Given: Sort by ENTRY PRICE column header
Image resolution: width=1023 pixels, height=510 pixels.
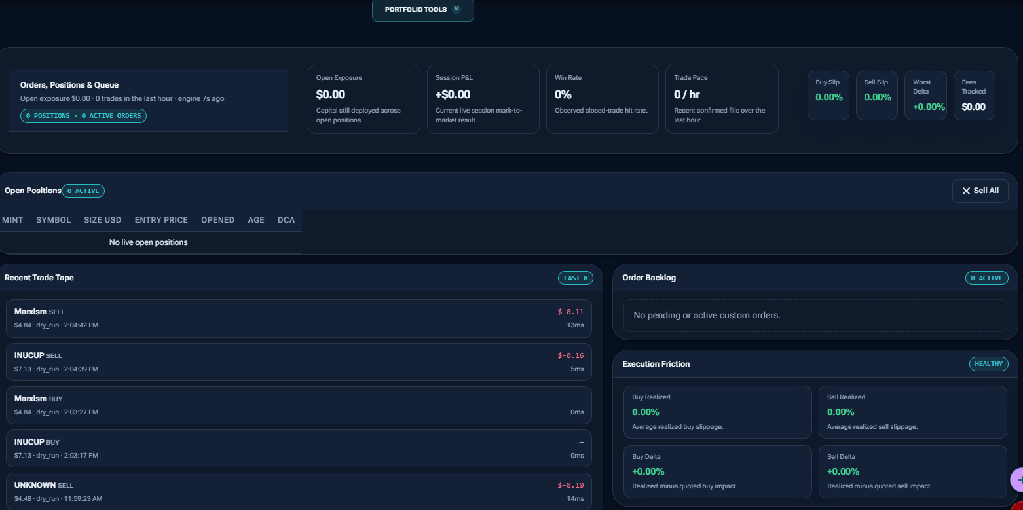Looking at the screenshot, I should coord(161,220).
